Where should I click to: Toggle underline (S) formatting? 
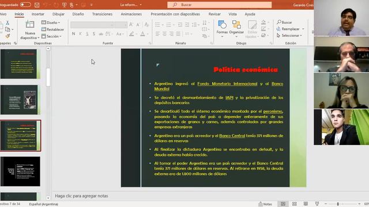pos(87,34)
